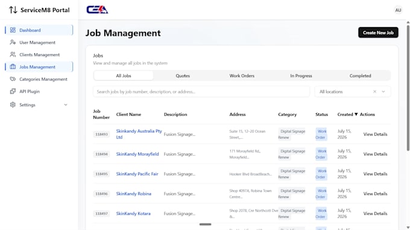Open Jobs Management in the sidebar
This screenshot has width=410, height=230.
(x=39, y=67)
